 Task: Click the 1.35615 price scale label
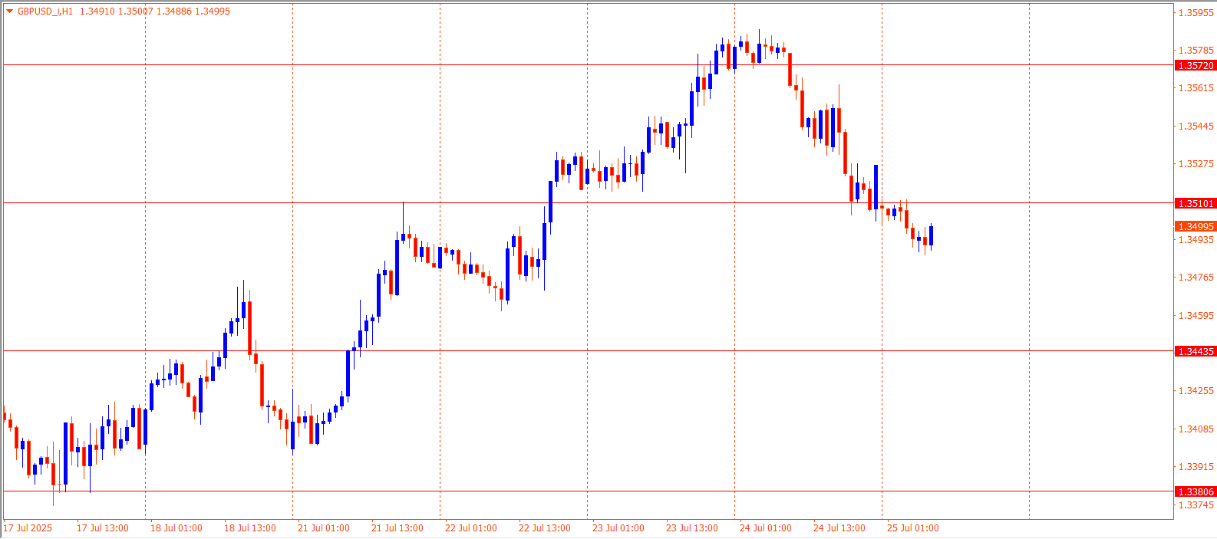click(x=1196, y=88)
